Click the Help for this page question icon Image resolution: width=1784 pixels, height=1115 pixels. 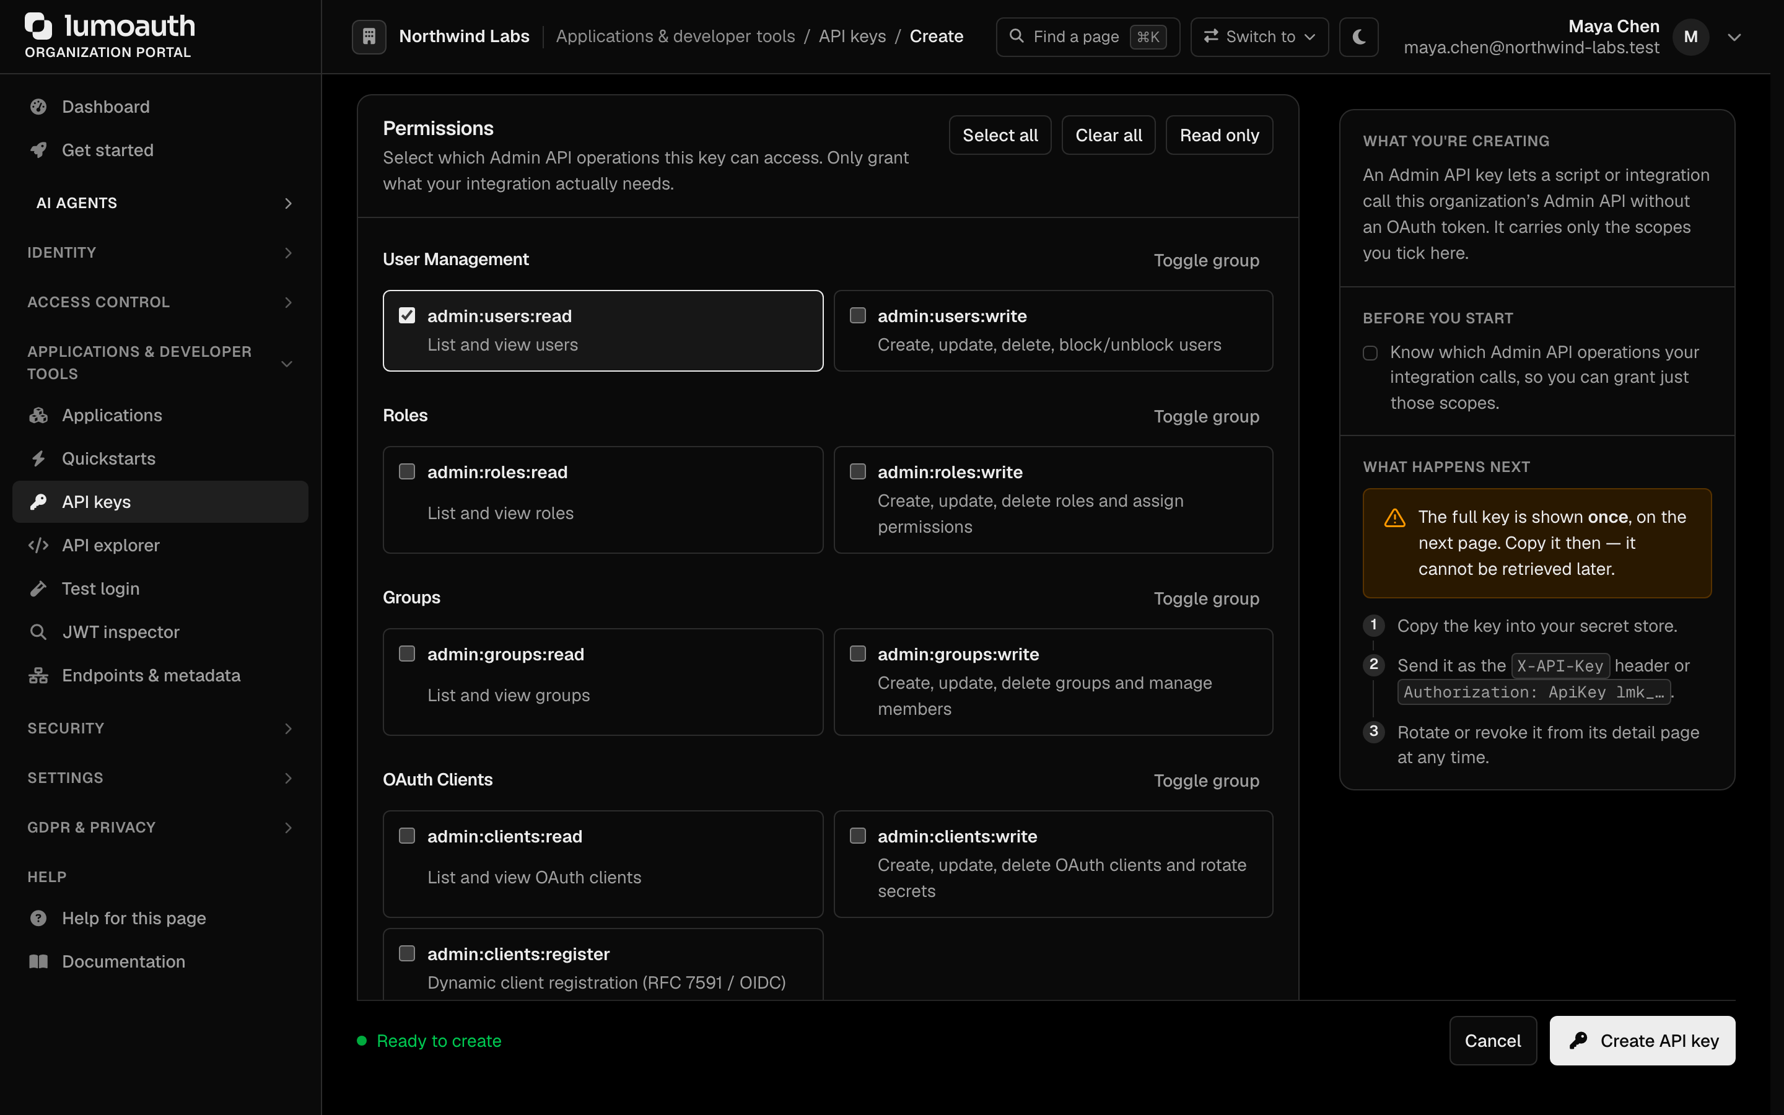(38, 918)
